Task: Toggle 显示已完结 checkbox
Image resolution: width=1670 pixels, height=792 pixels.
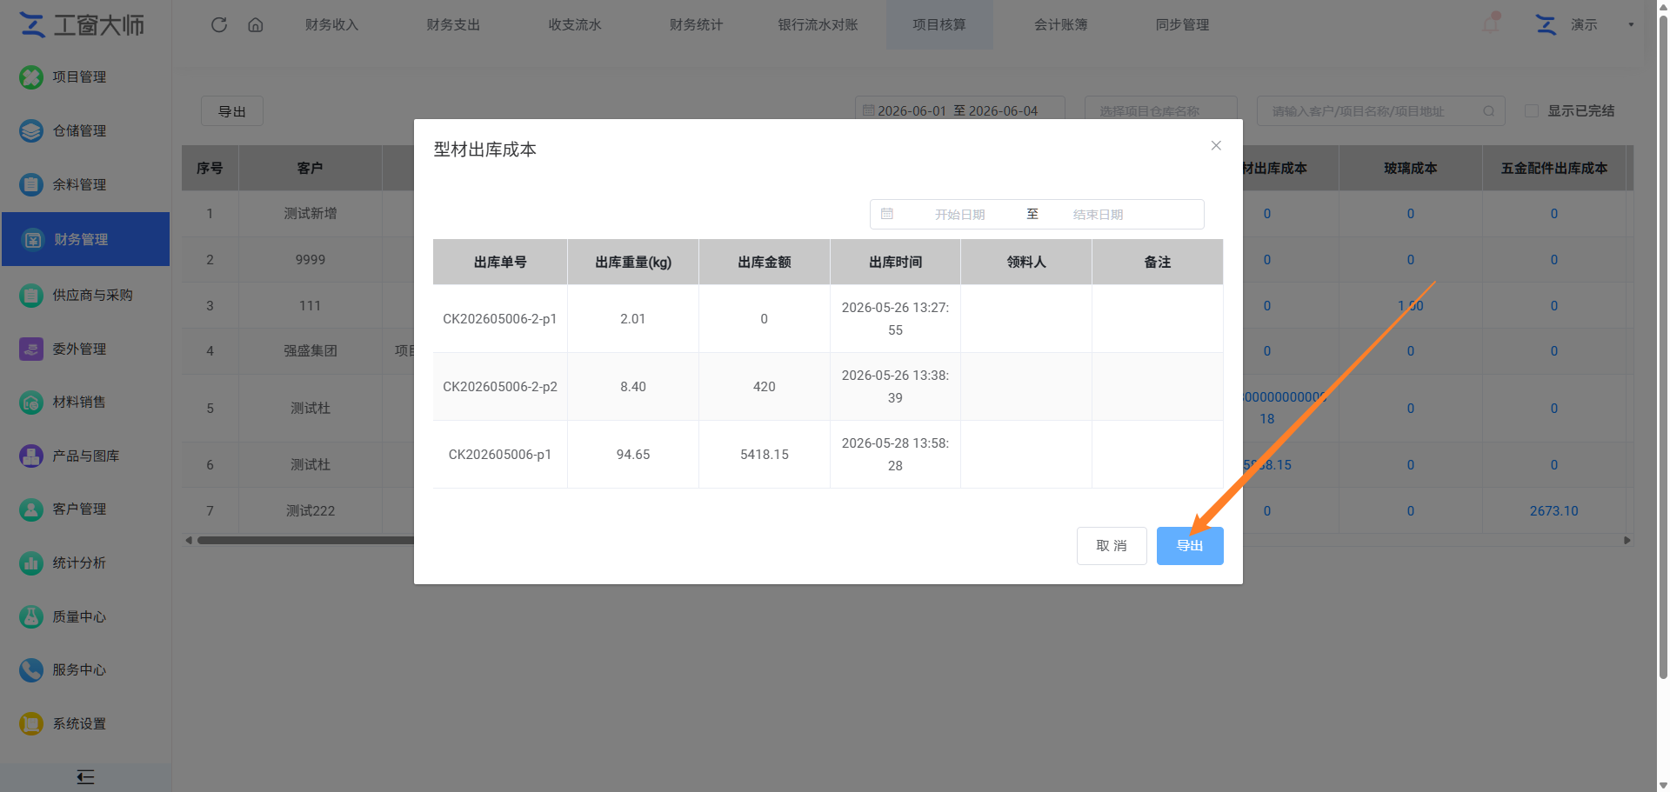Action: click(x=1532, y=111)
